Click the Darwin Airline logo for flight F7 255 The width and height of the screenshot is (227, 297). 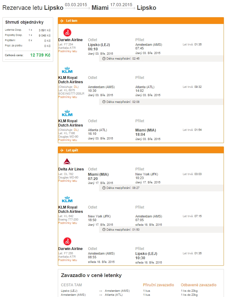click(x=67, y=241)
